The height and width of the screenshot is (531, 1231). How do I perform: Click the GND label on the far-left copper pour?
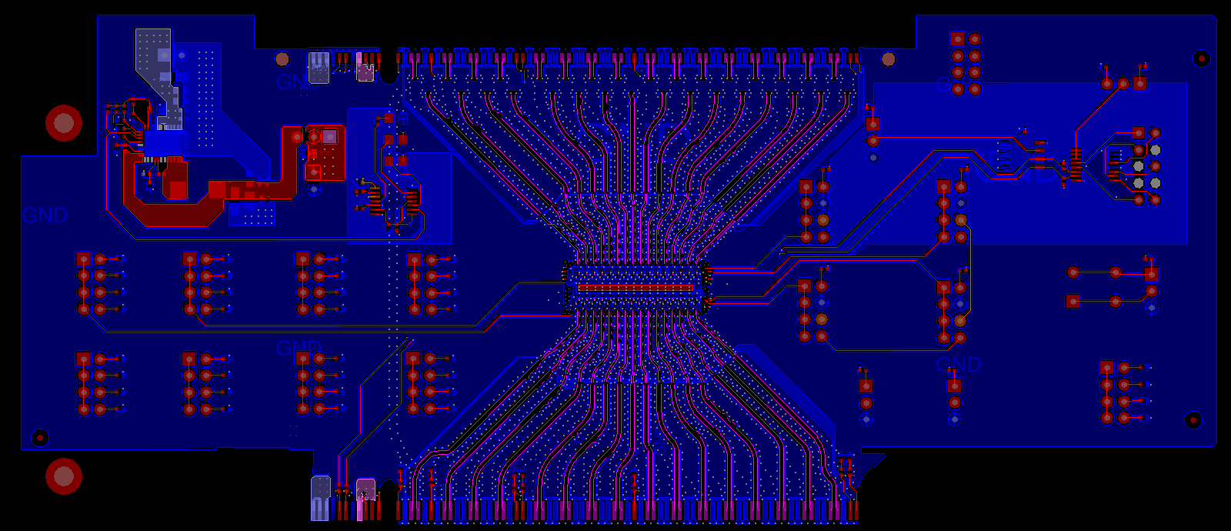(45, 215)
